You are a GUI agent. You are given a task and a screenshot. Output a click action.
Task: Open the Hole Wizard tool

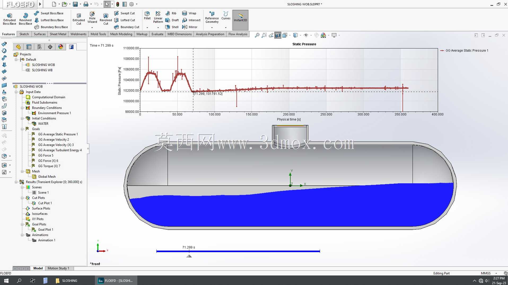click(x=92, y=17)
